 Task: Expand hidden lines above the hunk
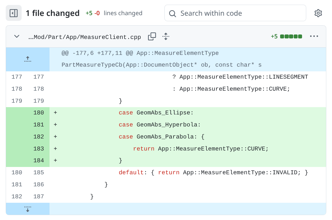point(28,59)
